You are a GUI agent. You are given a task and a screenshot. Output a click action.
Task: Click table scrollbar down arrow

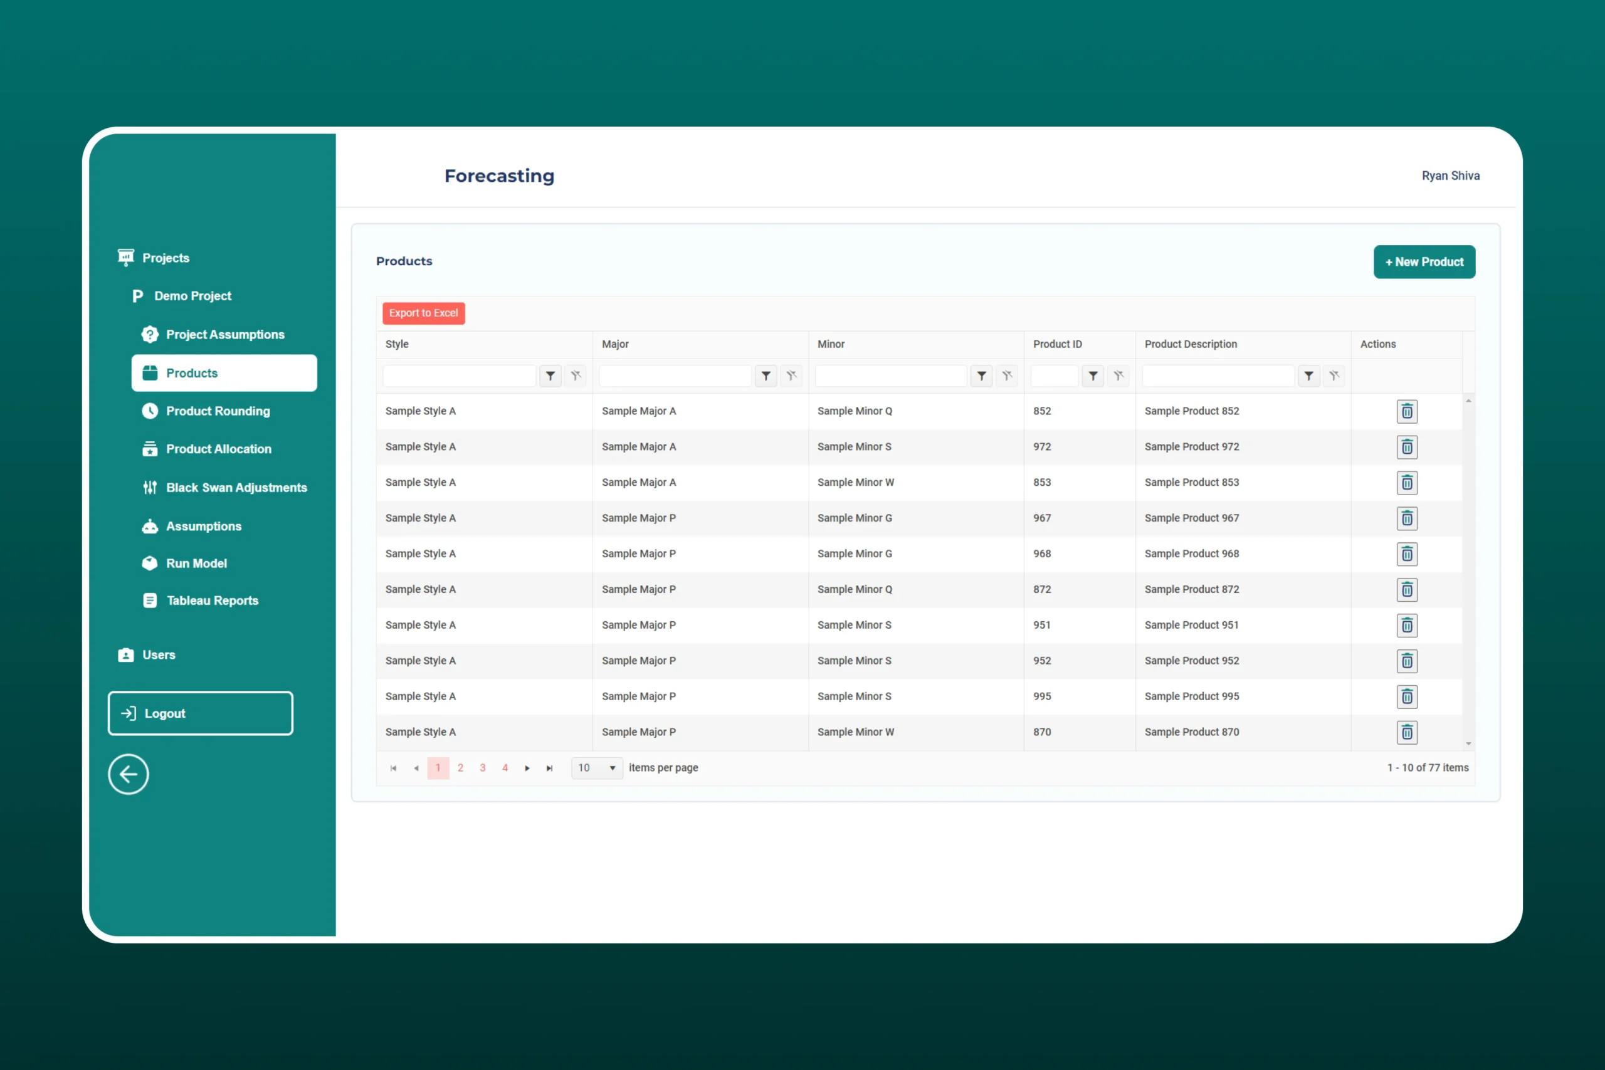point(1468,744)
